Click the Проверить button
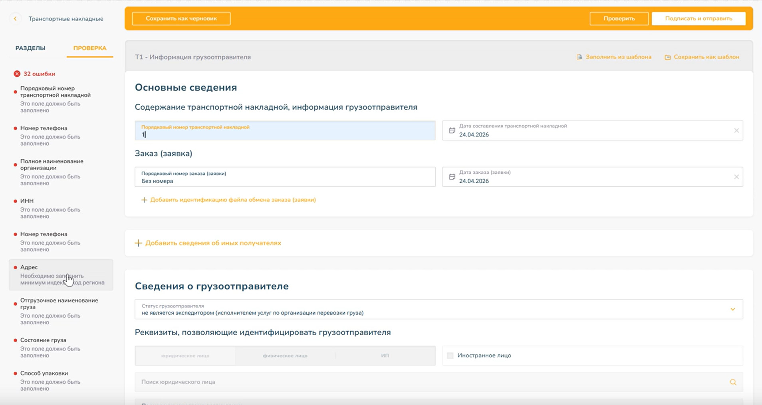762x405 pixels. click(x=619, y=18)
